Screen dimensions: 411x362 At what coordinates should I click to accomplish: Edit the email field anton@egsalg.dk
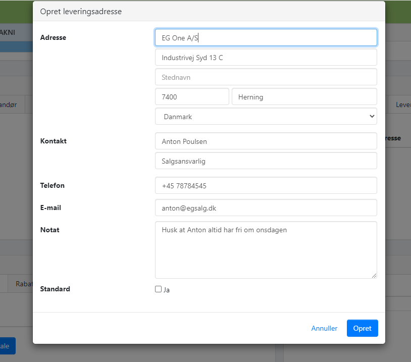coord(266,208)
